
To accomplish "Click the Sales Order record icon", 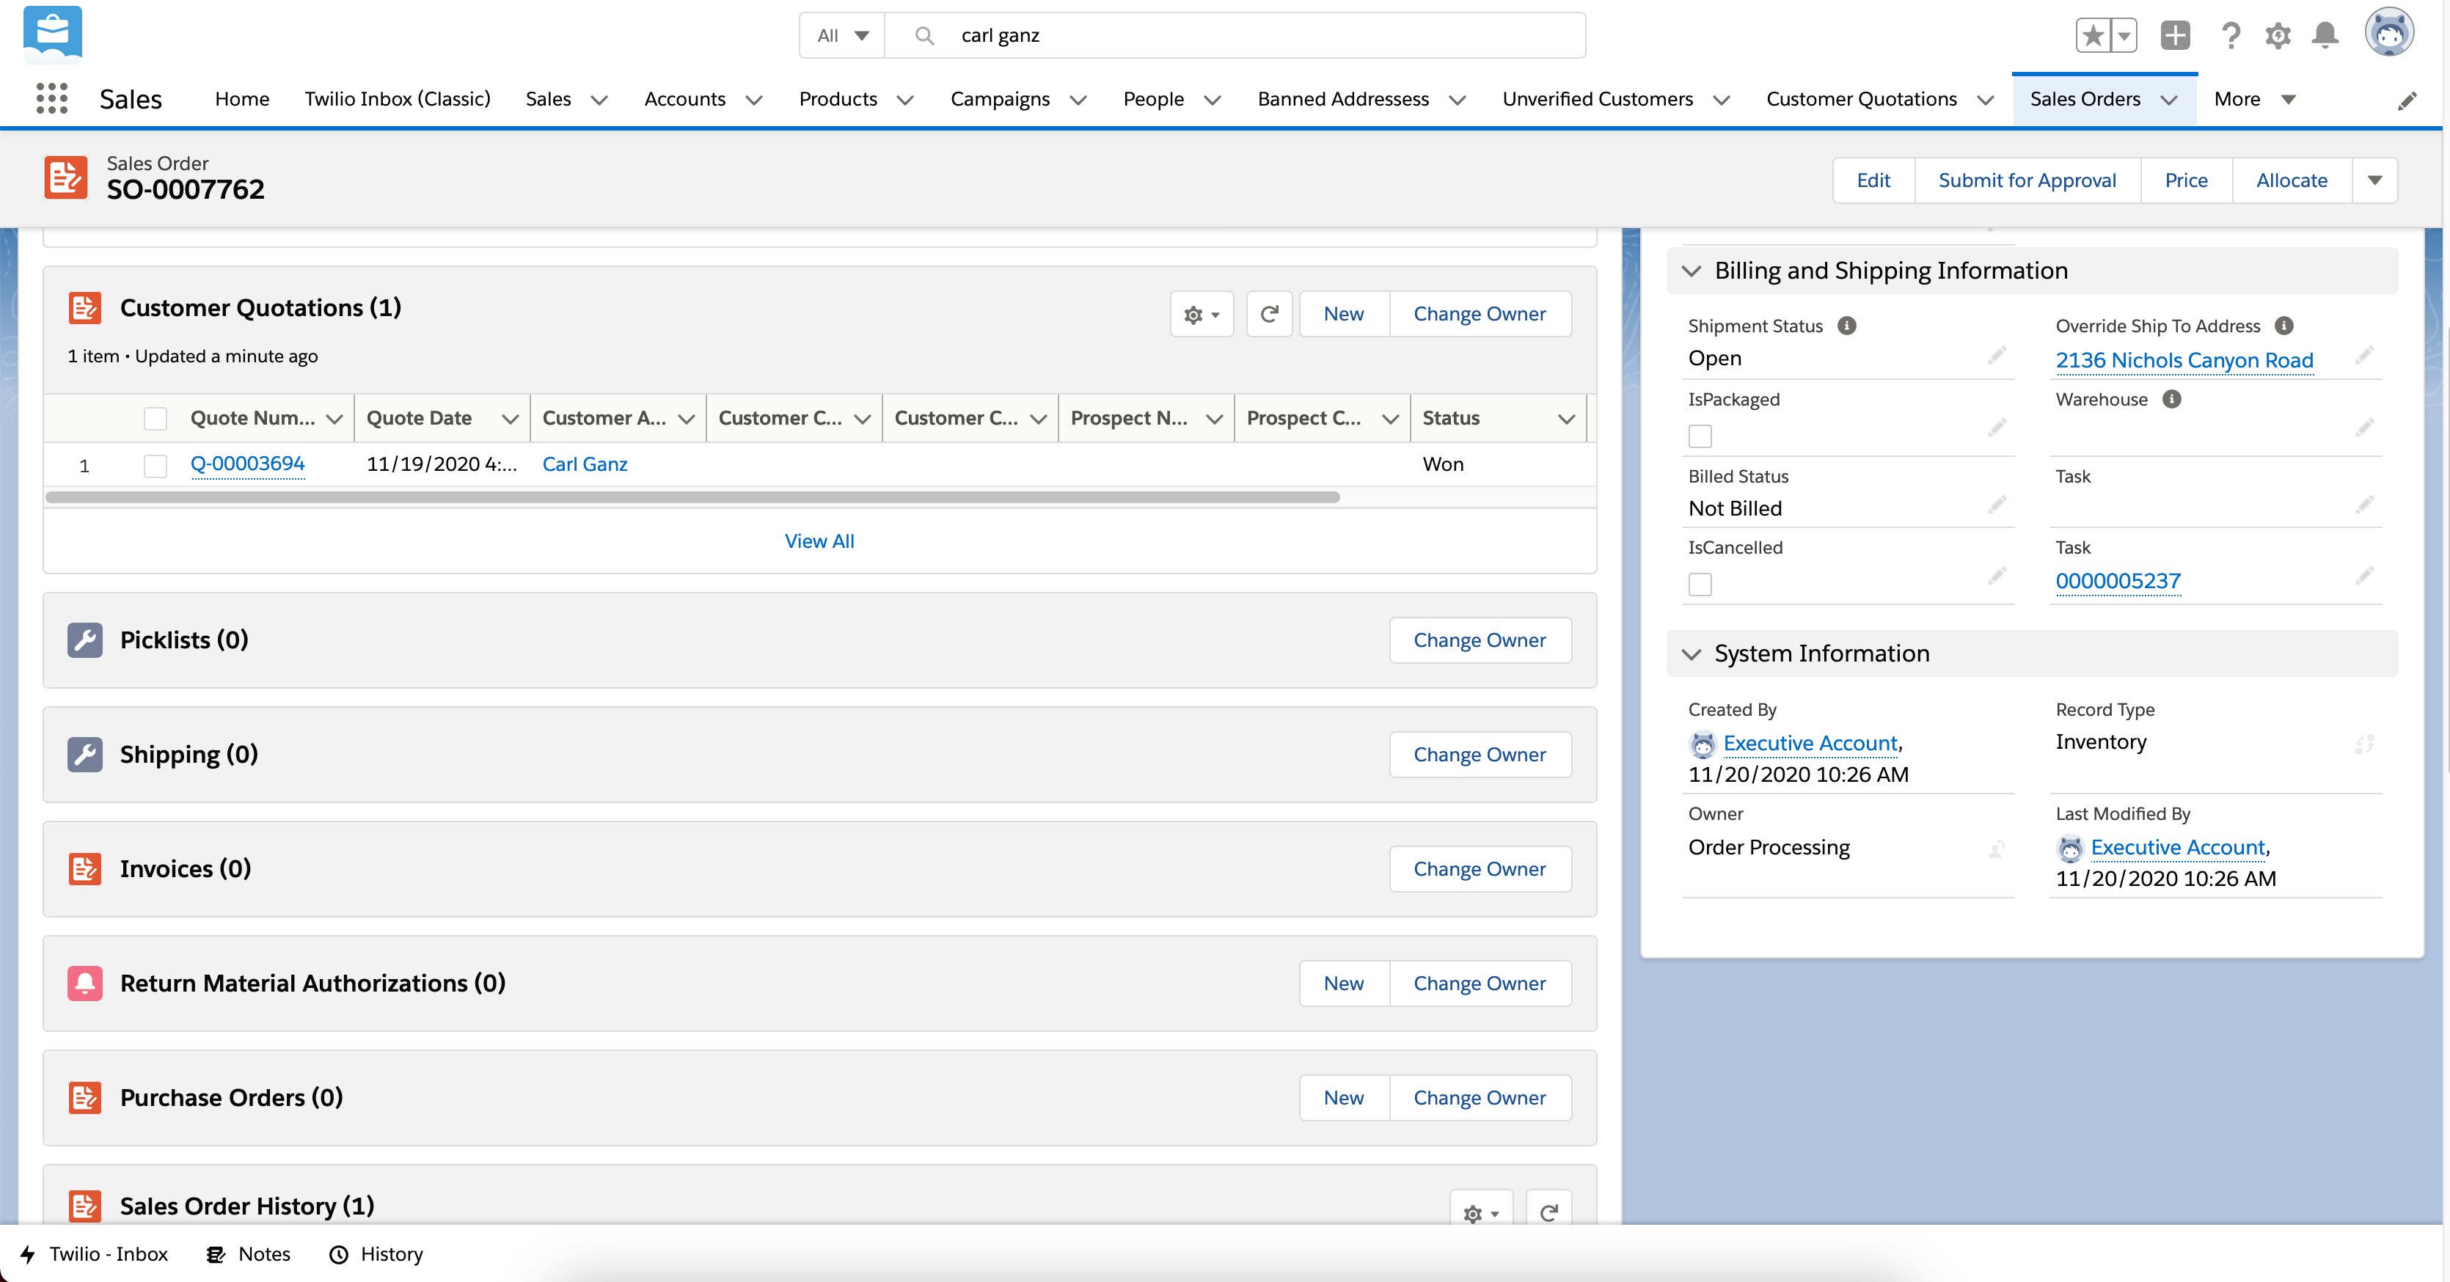I will [x=65, y=177].
